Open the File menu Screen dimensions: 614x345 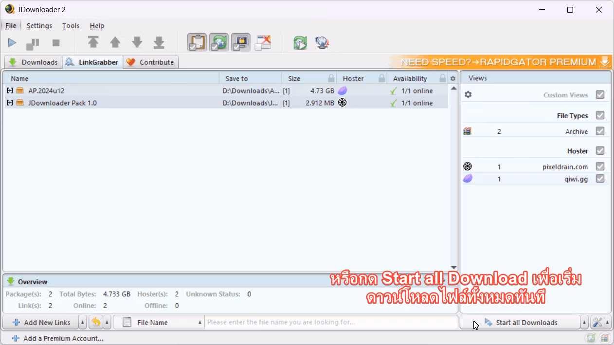tap(11, 26)
